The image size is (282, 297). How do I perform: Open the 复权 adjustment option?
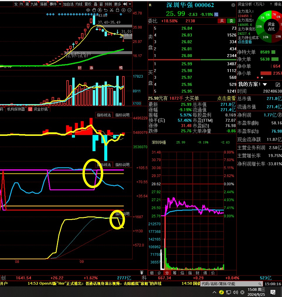click(88, 4)
